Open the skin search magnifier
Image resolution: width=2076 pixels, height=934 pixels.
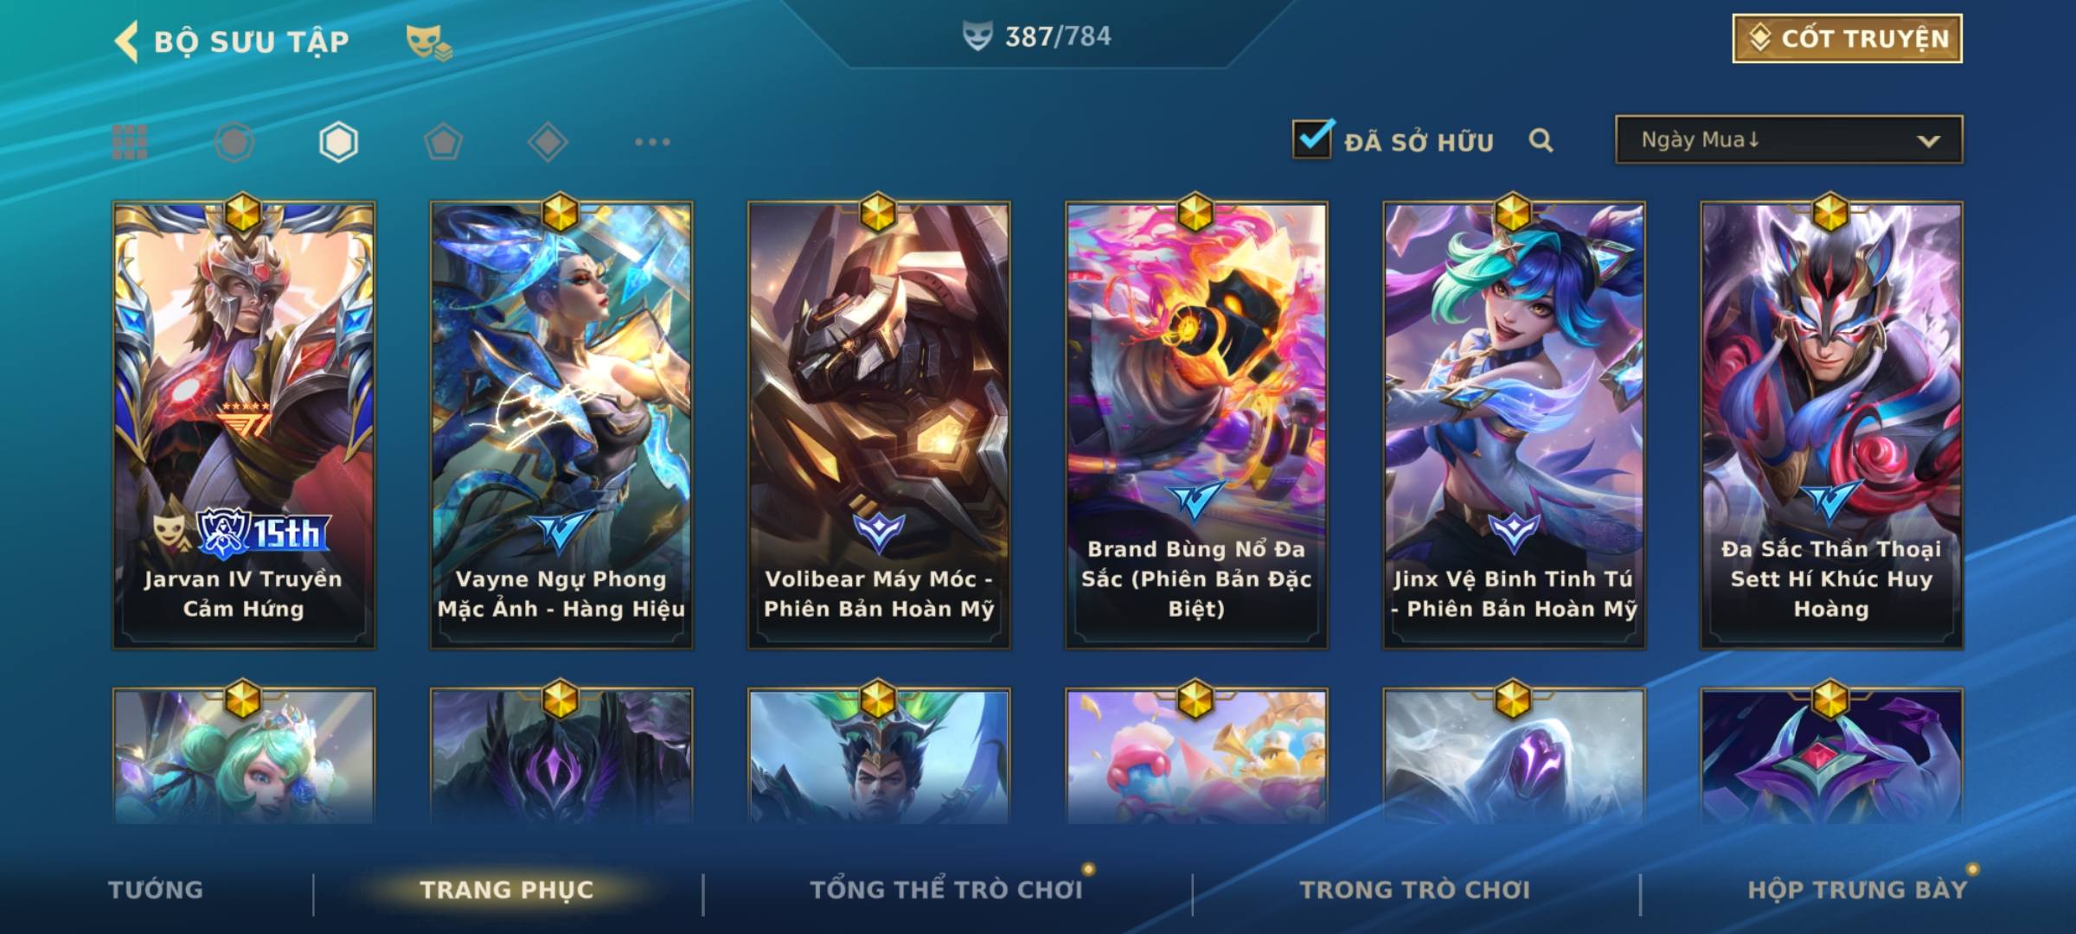click(1541, 140)
